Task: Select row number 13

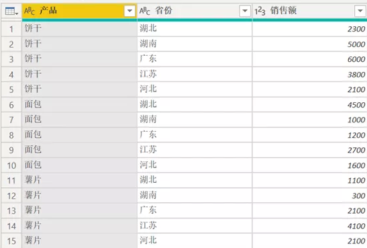Action: pos(11,211)
